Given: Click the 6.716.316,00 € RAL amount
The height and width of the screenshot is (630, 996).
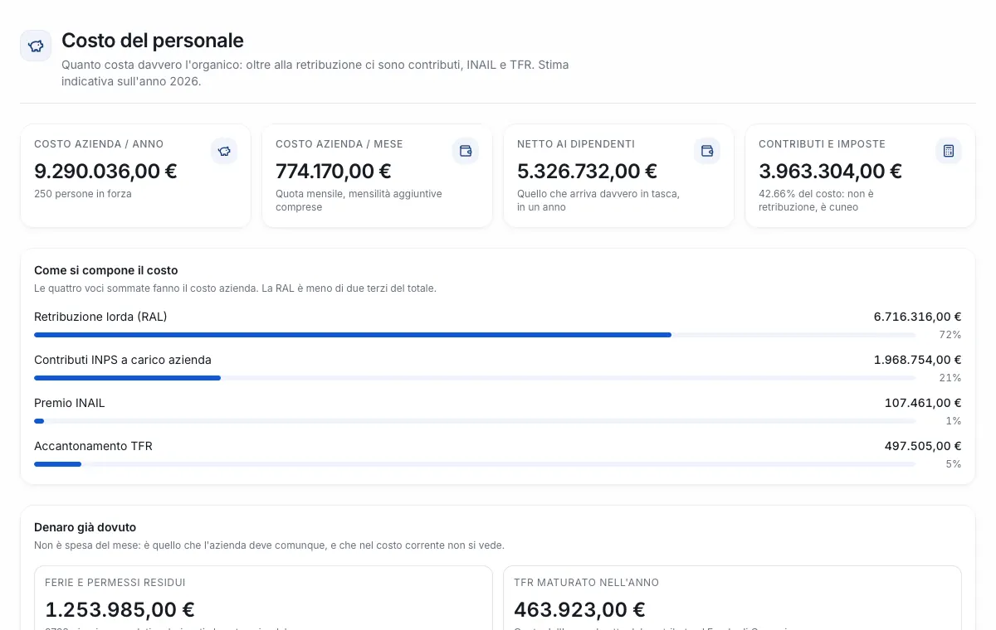Looking at the screenshot, I should click(917, 317).
